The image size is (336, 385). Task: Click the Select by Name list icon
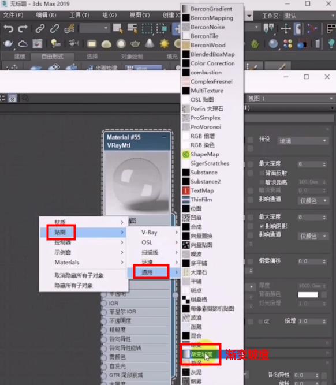[x=132, y=28]
